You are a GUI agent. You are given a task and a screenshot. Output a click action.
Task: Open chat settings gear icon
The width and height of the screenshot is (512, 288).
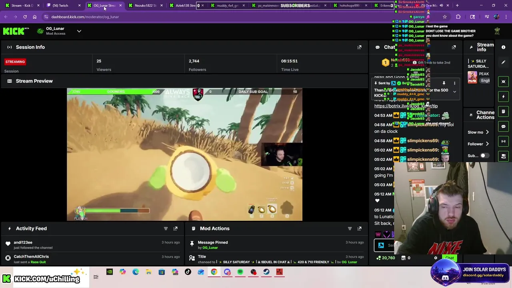coord(436,258)
